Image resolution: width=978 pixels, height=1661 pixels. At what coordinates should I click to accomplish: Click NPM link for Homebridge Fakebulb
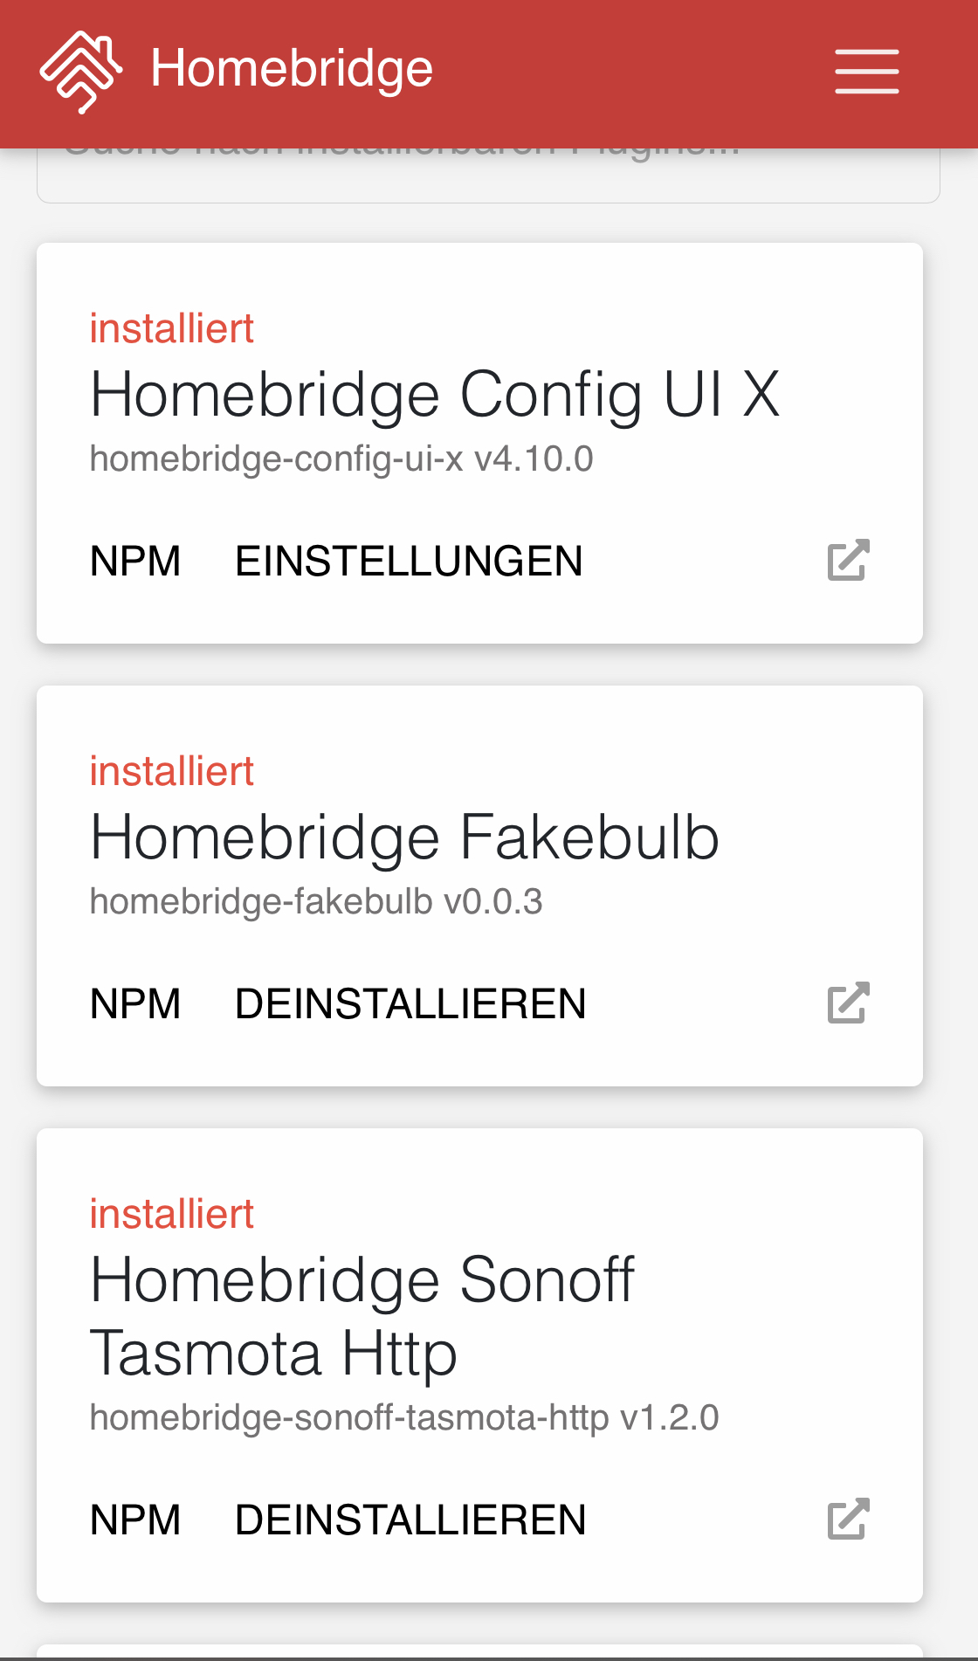click(x=135, y=1003)
